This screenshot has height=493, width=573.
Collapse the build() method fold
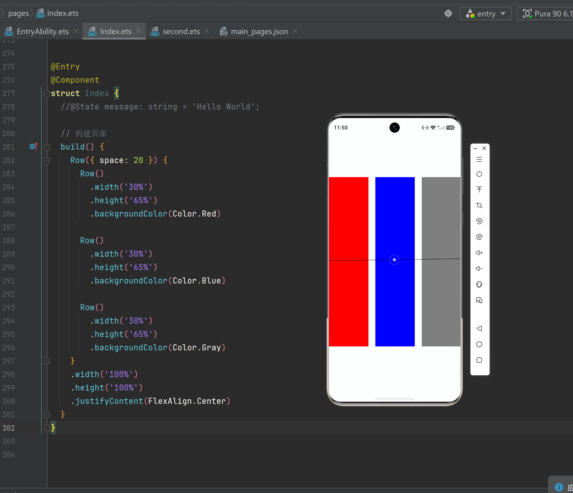47,147
